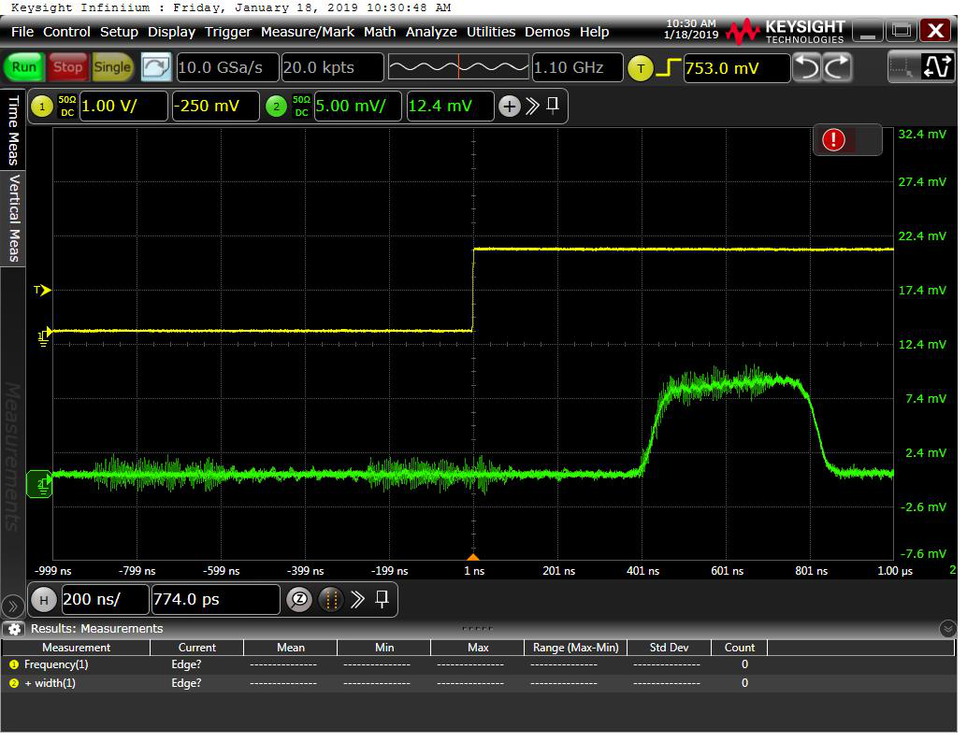Toggle the horizontal reference markers button
The width and height of the screenshot is (967, 742).
point(330,599)
